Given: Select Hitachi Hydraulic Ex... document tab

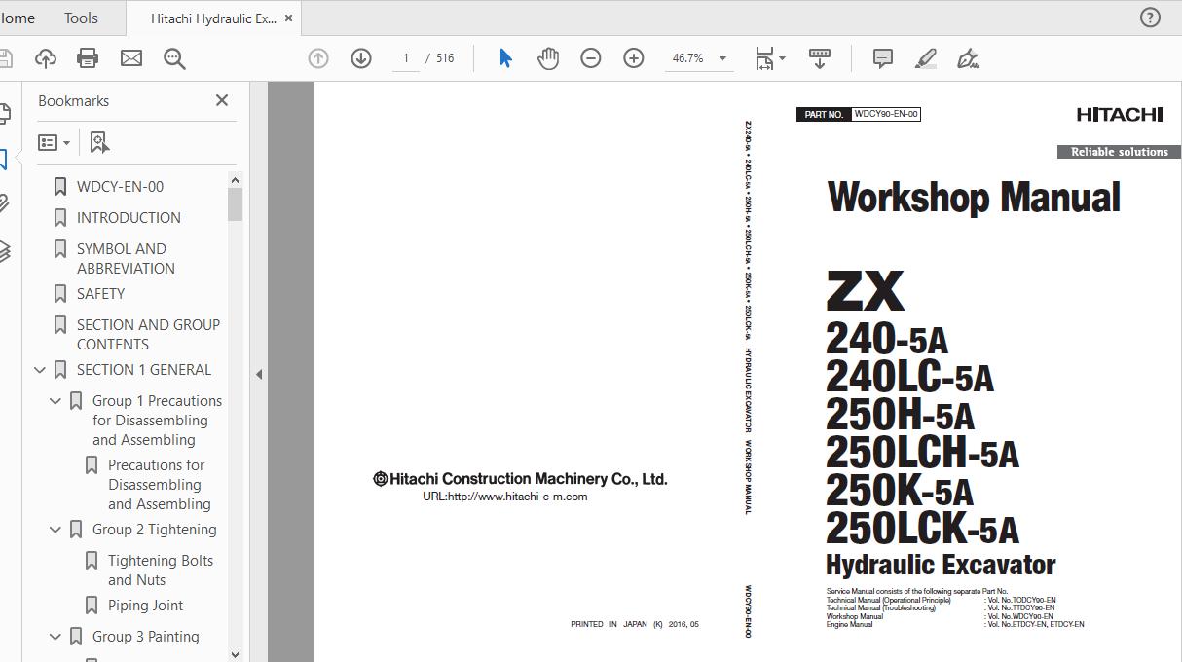Looking at the screenshot, I should pyautogui.click(x=213, y=18).
